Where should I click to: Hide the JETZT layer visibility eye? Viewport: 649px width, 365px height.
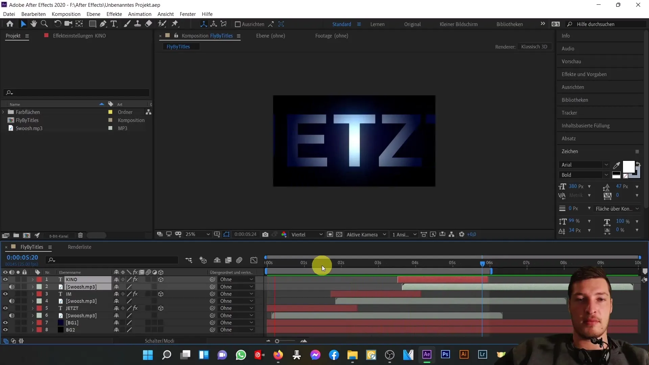(x=5, y=308)
